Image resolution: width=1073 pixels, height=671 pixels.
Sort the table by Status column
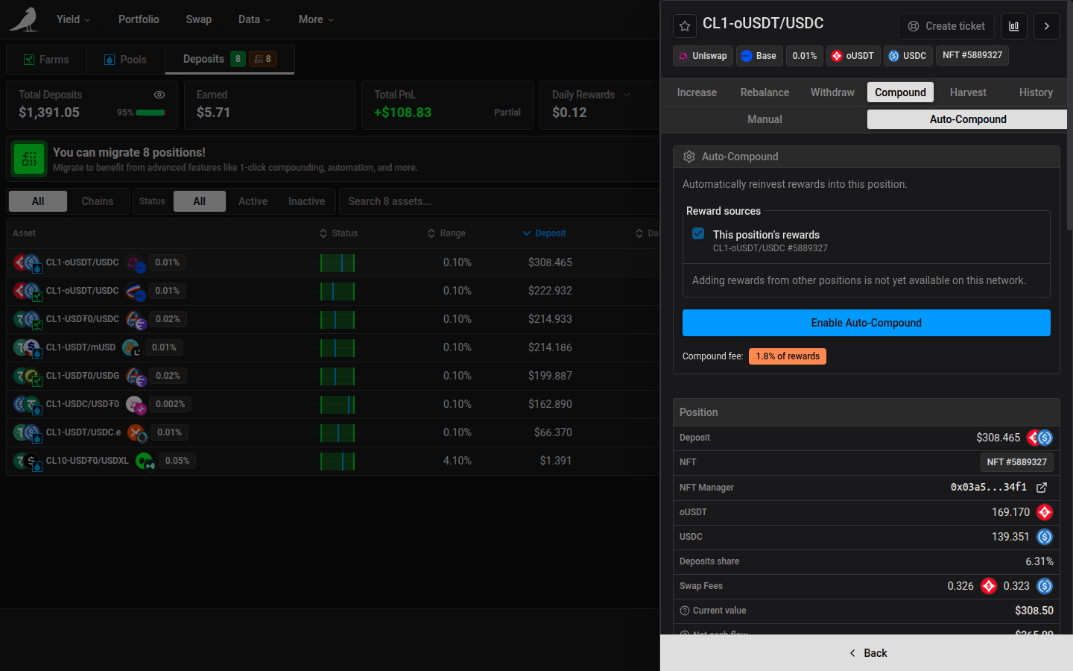click(x=339, y=233)
